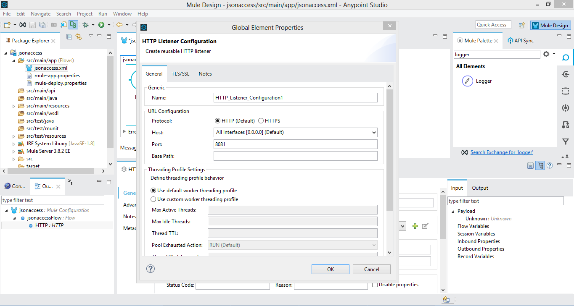Click Search Exchange for 'logger' link

(502, 152)
